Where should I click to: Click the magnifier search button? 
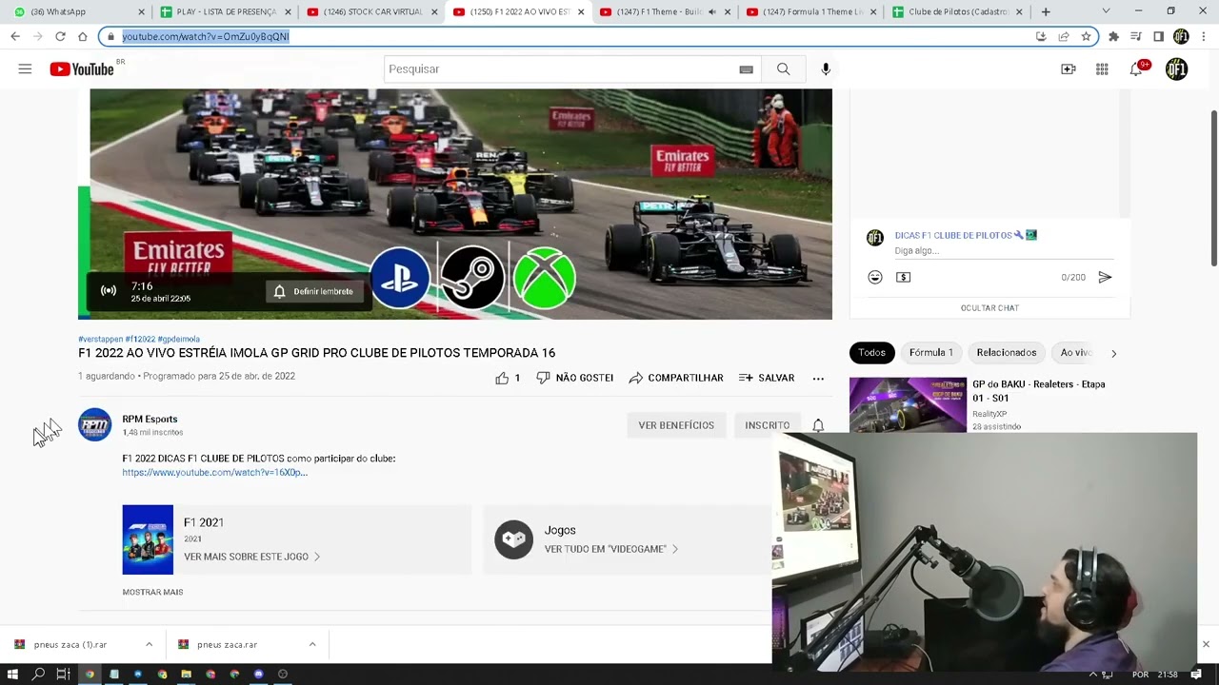(783, 68)
